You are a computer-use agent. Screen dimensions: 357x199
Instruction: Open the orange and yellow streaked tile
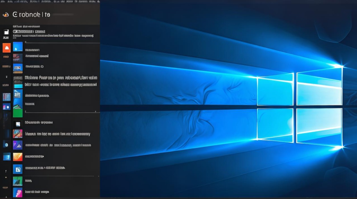tap(18, 157)
